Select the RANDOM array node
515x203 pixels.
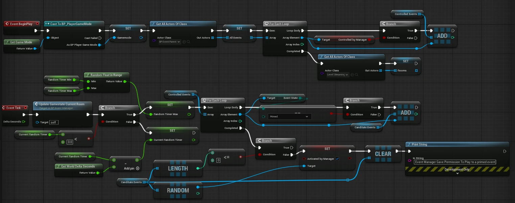(x=178, y=190)
